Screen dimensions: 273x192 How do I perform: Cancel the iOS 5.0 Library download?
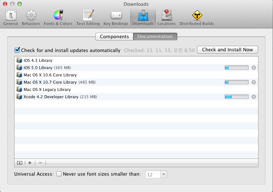pos(254,68)
